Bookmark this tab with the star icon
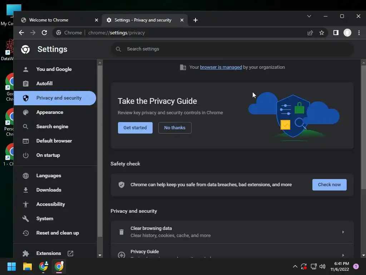The width and height of the screenshot is (366, 275). [322, 33]
